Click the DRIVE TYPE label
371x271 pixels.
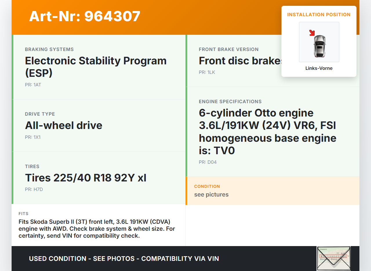coord(40,114)
